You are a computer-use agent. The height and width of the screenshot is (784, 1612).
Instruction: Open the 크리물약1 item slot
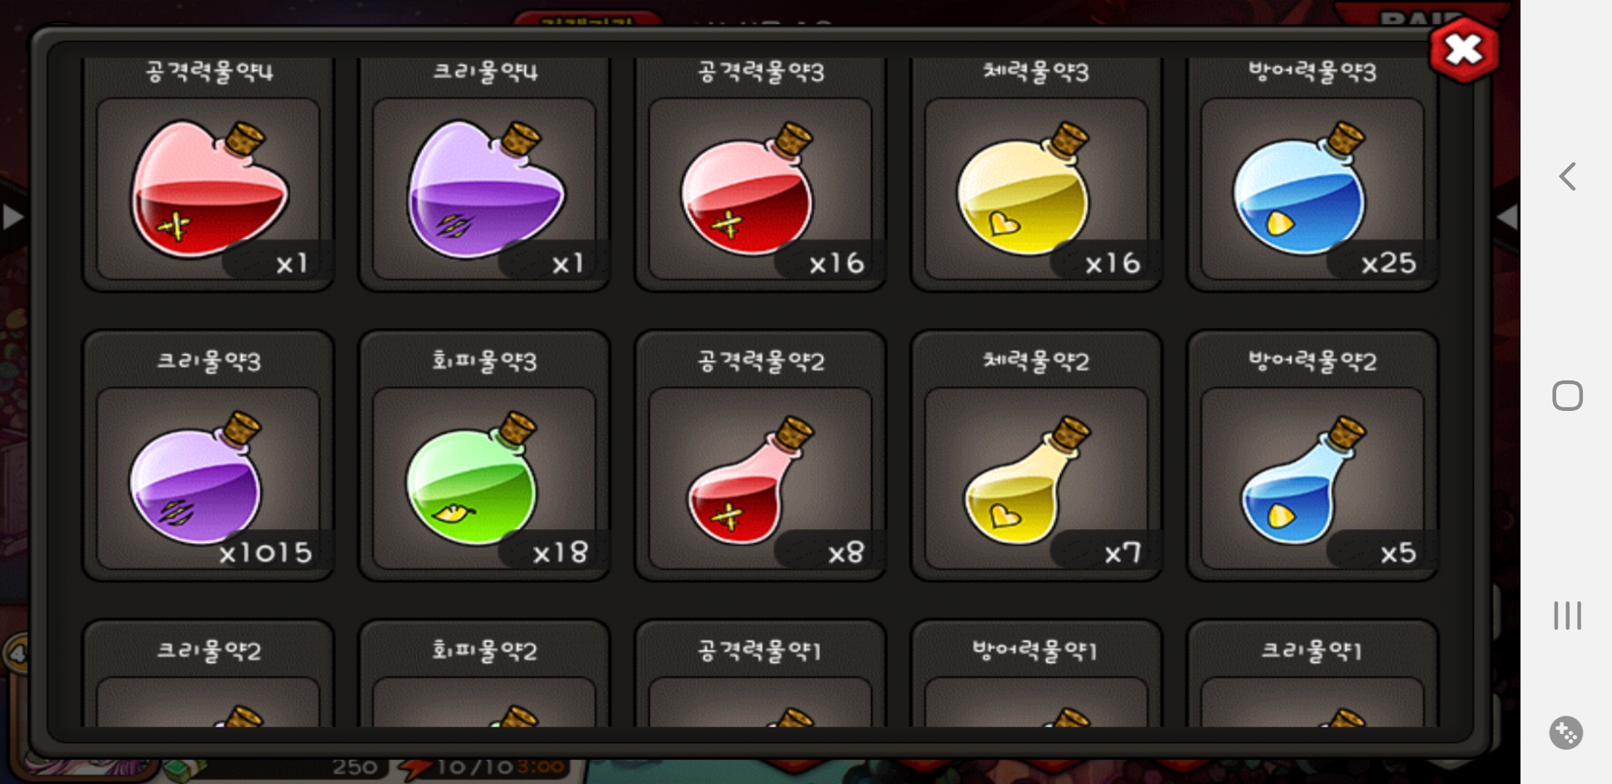[1312, 673]
